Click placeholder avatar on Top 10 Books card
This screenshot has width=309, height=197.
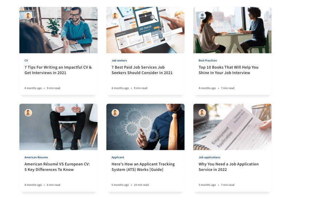pyautogui.click(x=202, y=16)
